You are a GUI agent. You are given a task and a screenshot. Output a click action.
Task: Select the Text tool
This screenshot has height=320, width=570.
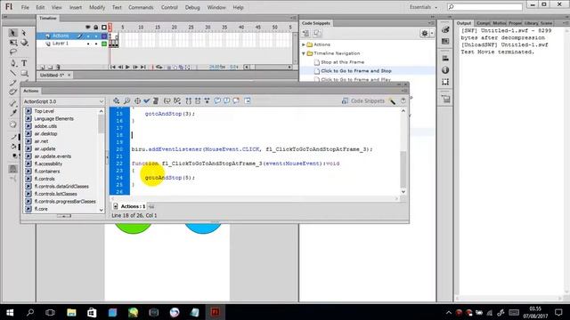(24, 63)
